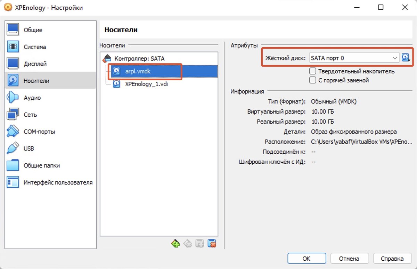Go to the Общие папки section

pos(51,165)
